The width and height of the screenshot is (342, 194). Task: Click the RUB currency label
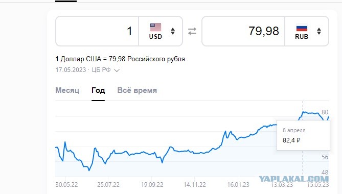click(302, 37)
